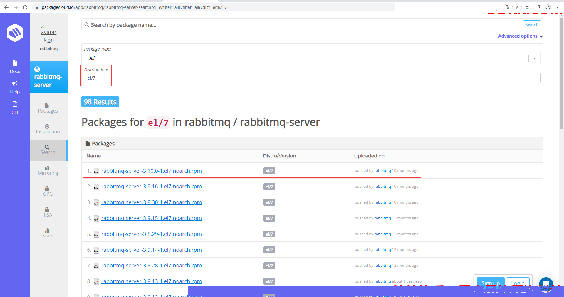Click the Distribution el/7 input field
Viewport: 564px width, 297px height.
pos(312,78)
